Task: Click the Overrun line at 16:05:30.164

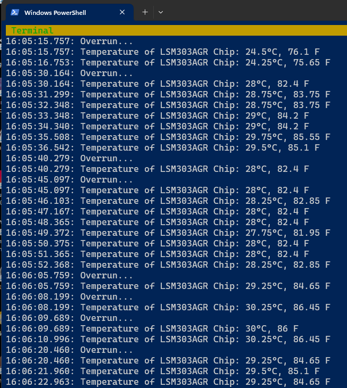Action: pos(69,73)
